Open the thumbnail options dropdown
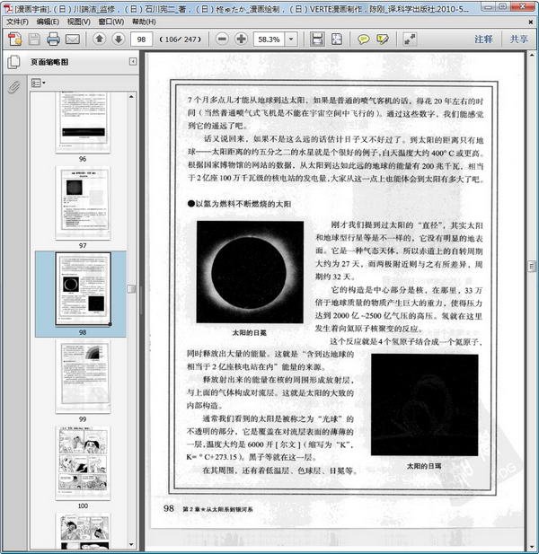Viewport: 539px width, 554px height. (x=38, y=83)
